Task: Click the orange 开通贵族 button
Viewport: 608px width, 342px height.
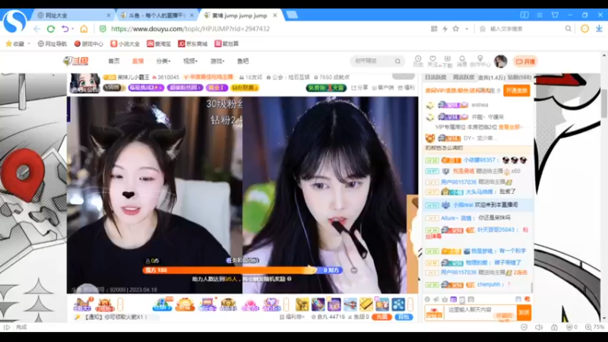Action: pos(517,90)
